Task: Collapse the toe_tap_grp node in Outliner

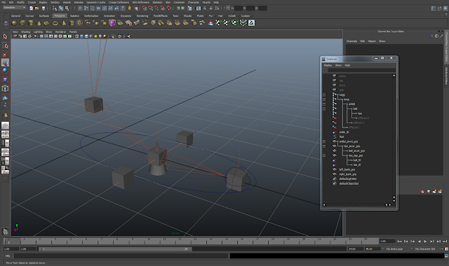Action: [x=324, y=155]
